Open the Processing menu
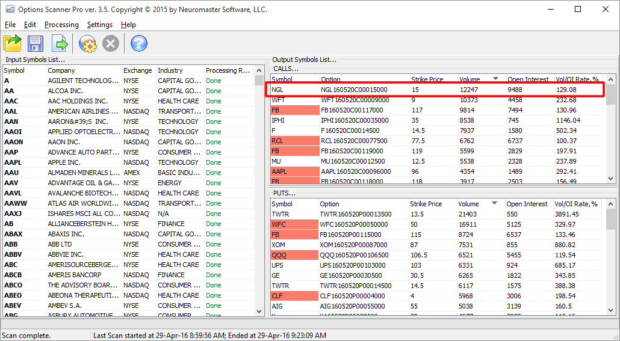The height and width of the screenshot is (341, 620). click(x=61, y=25)
